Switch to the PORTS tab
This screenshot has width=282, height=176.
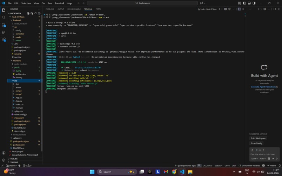pos(98,9)
